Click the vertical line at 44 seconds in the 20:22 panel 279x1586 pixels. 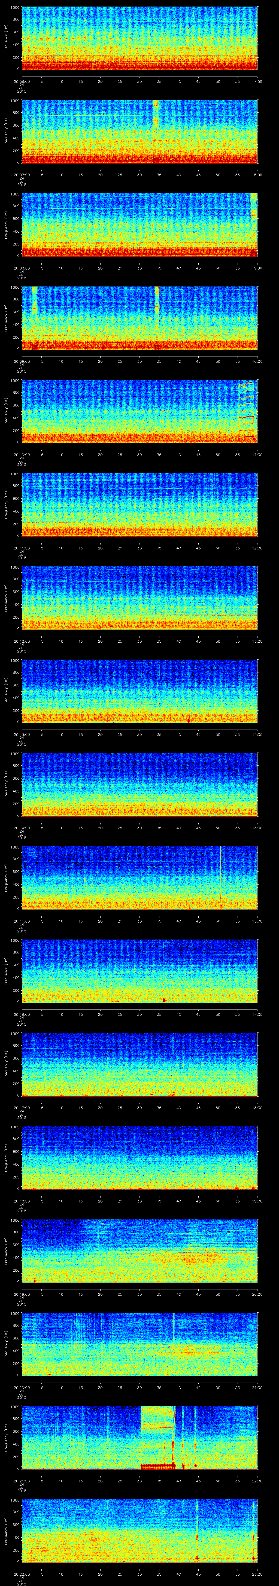click(x=197, y=1531)
